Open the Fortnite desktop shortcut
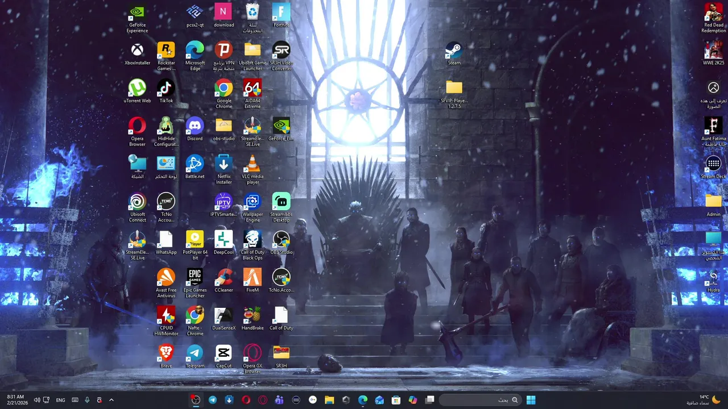 [281, 16]
